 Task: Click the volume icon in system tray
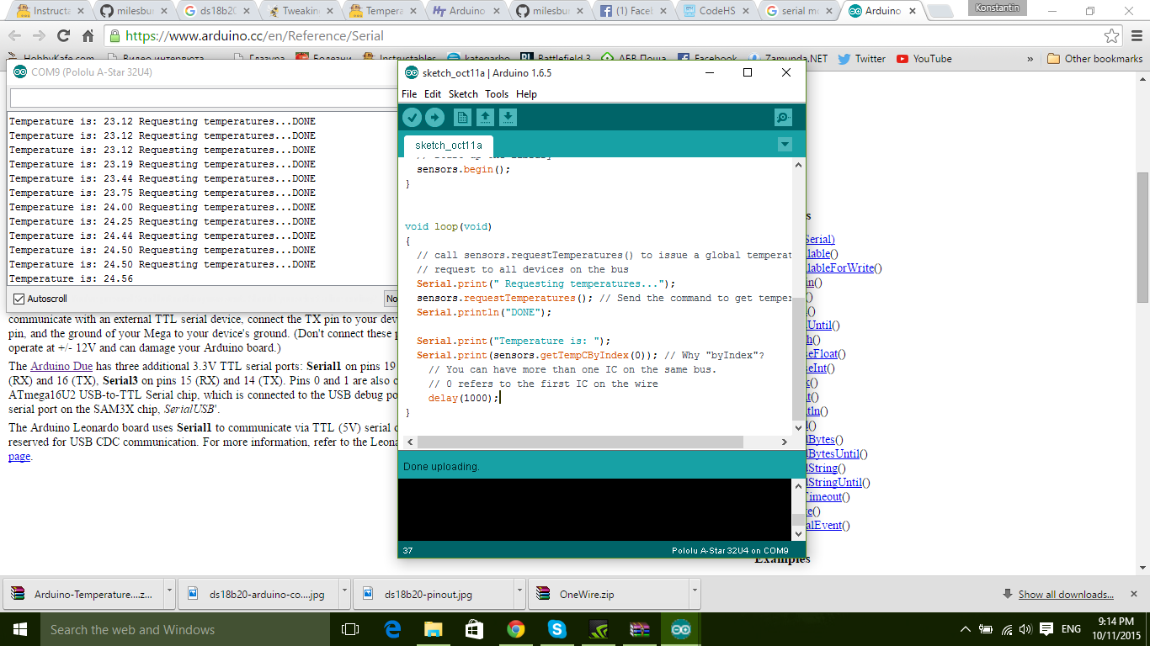(x=1025, y=629)
